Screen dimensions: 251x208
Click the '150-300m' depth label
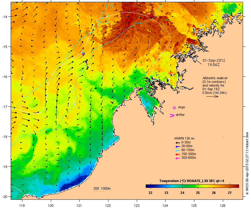(x=189, y=154)
